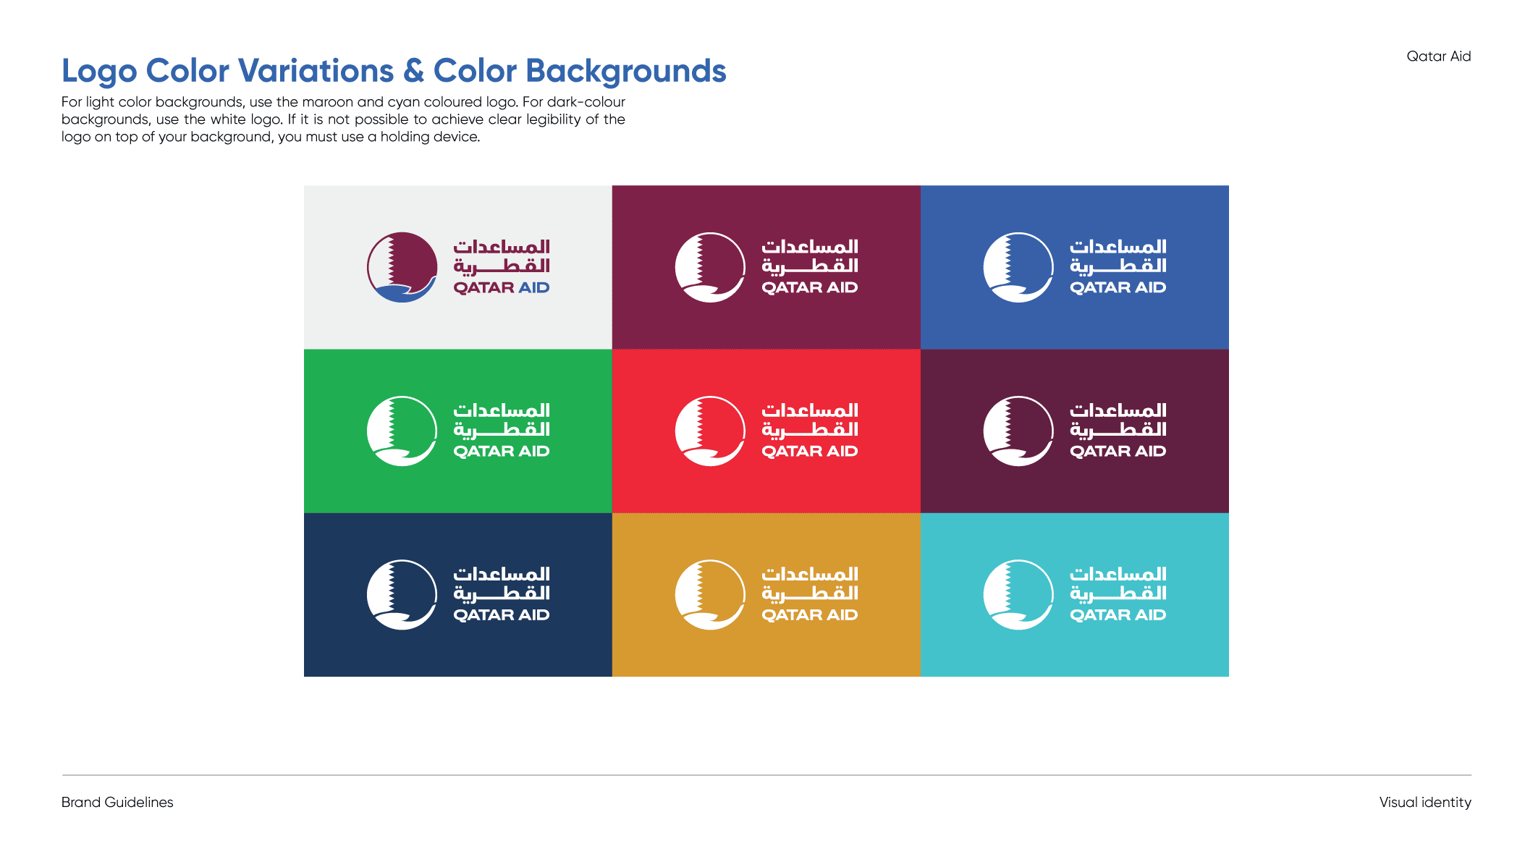Image resolution: width=1533 pixels, height=862 pixels.
Task: Click the white emblem on navy background
Action: [x=402, y=594]
